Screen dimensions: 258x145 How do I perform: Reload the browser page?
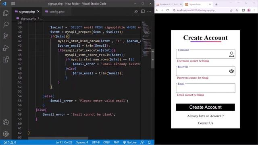point(168,10)
